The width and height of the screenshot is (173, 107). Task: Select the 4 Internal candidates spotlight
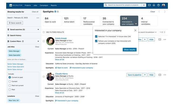tap(148, 21)
